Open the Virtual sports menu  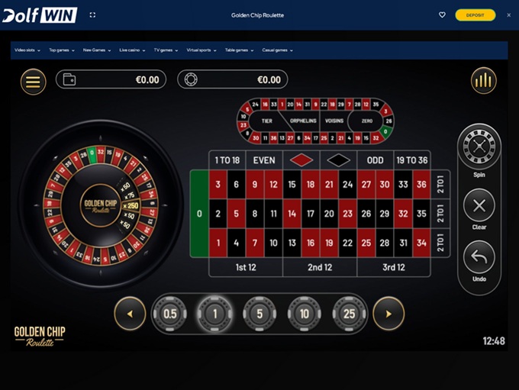coord(201,50)
